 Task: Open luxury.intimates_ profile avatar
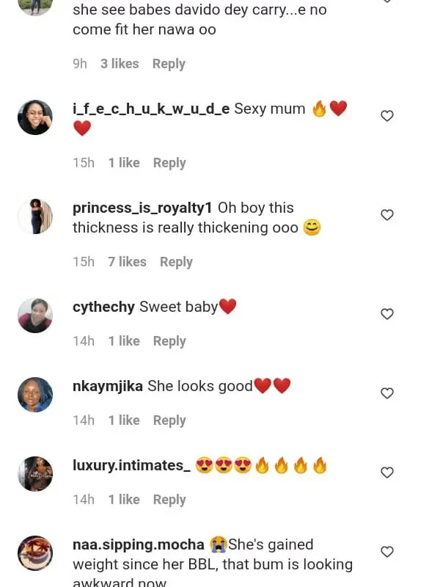tap(35, 474)
